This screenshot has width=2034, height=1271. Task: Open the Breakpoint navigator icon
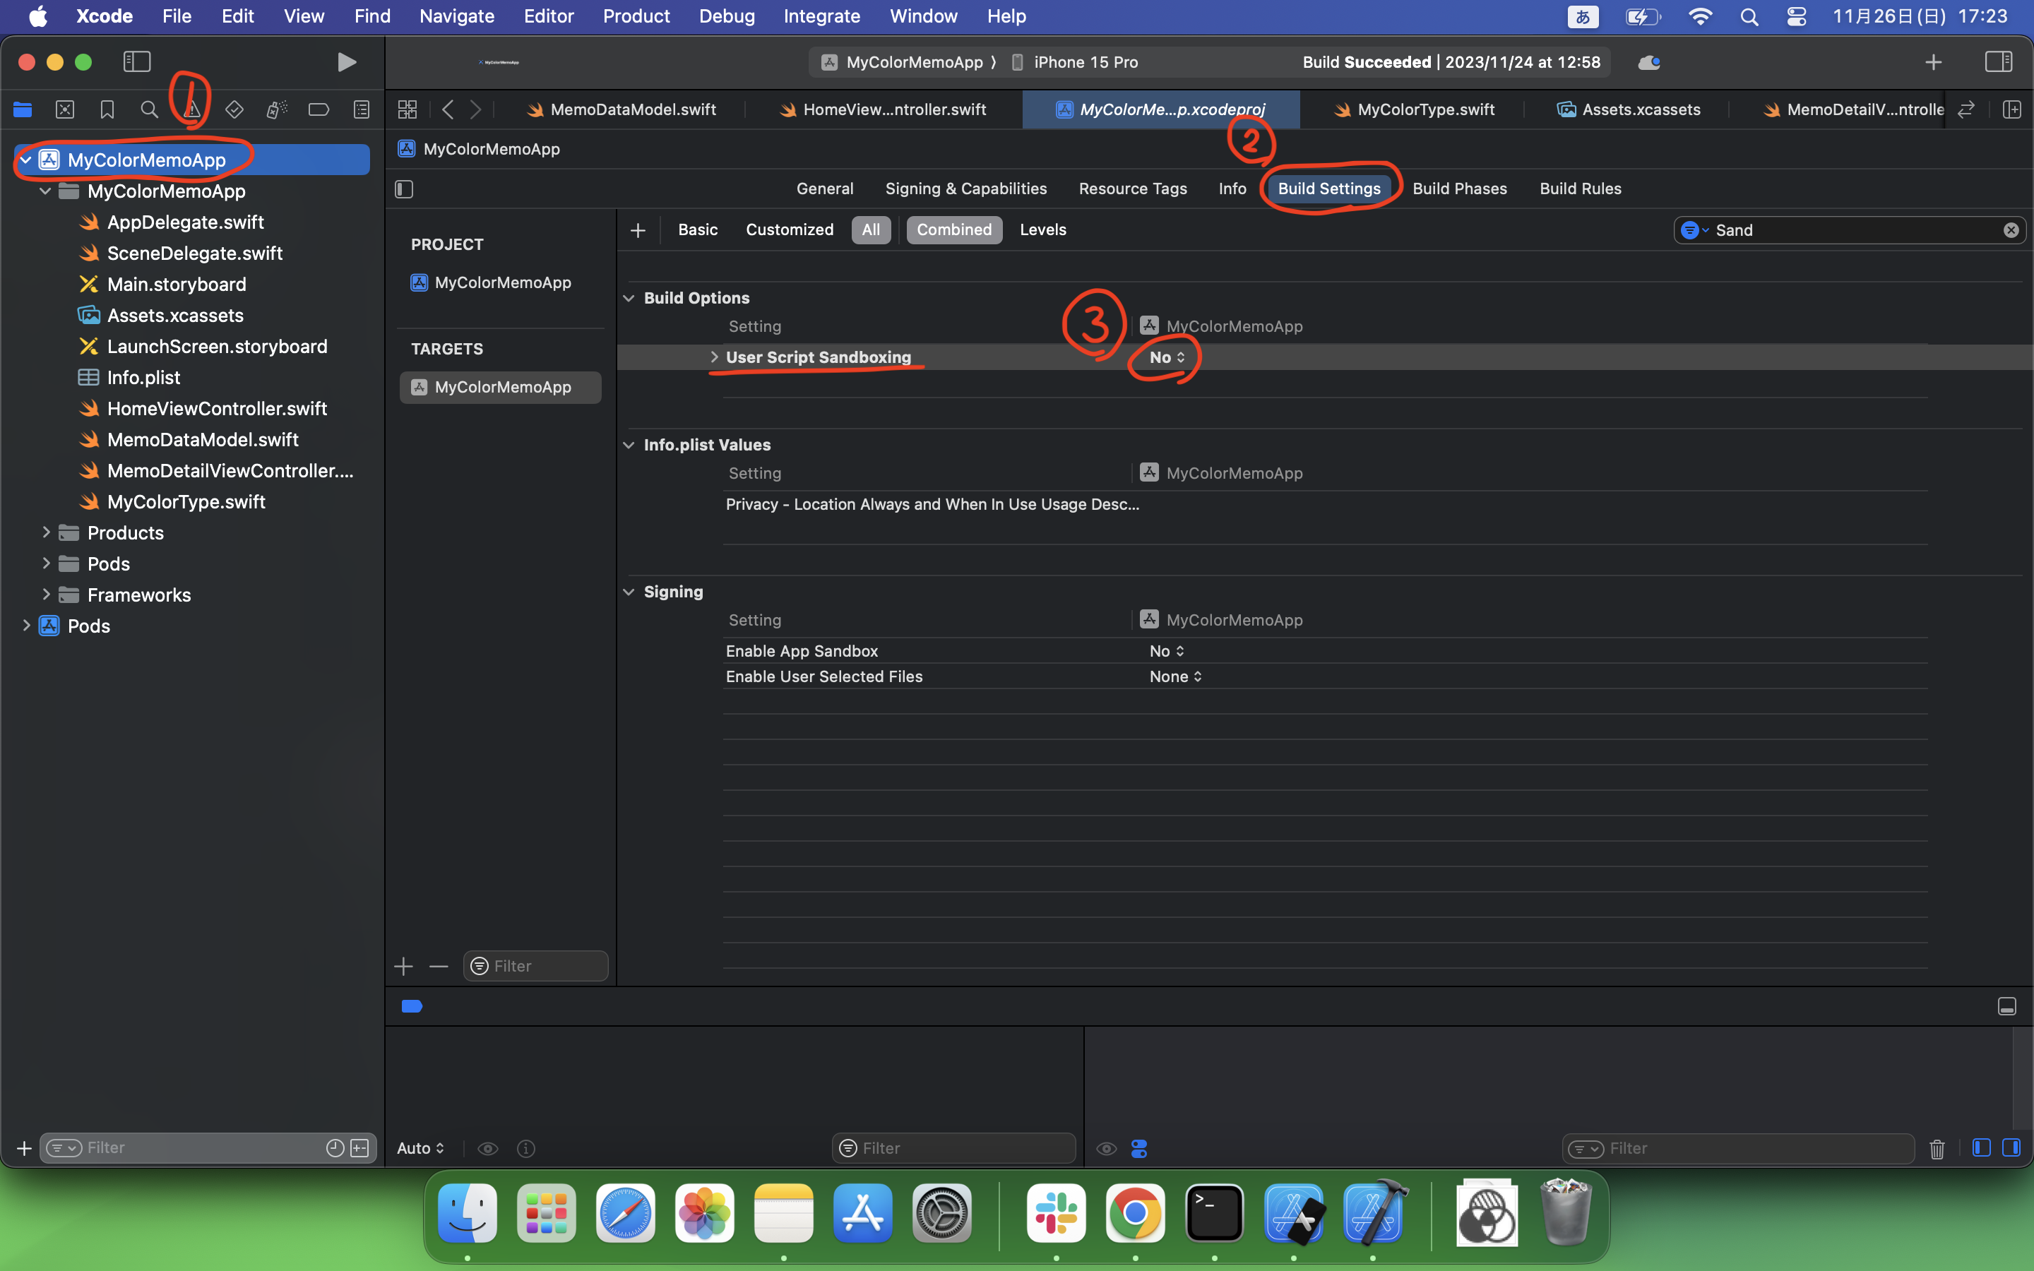pos(319,109)
